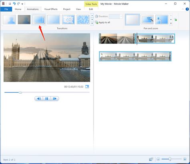Expand the transitions gallery more arrow

pyautogui.click(x=92, y=24)
